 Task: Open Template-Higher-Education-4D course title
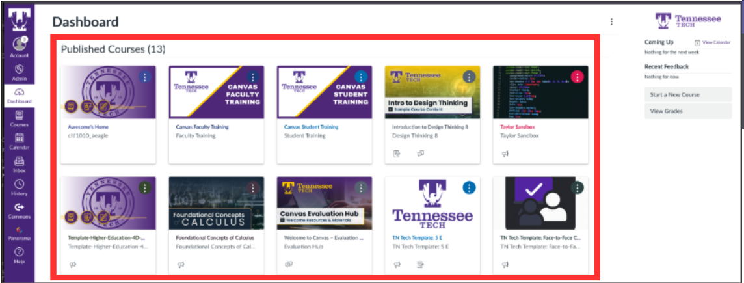click(107, 238)
